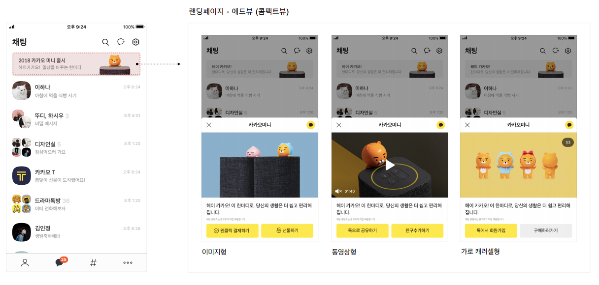Viewport: 599px width, 285px height.
Task: Open friends tab person icon in bottom bar
Action: pos(25,262)
